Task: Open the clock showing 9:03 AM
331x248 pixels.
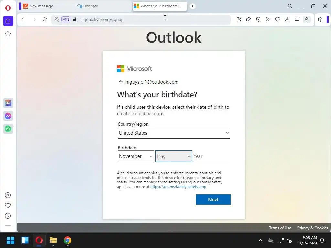Action: 307,240
